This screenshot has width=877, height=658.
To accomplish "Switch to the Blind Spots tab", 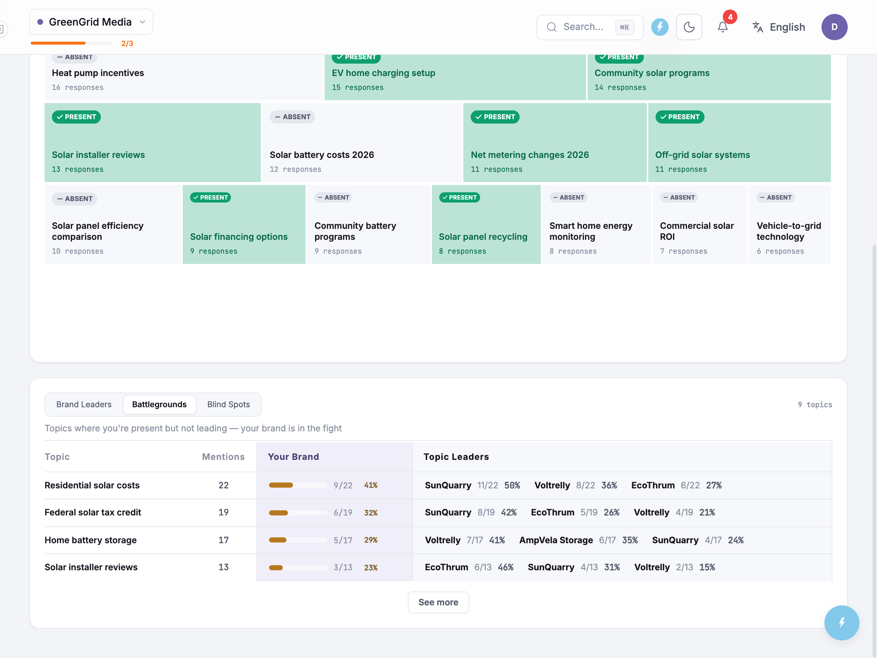I will point(228,404).
